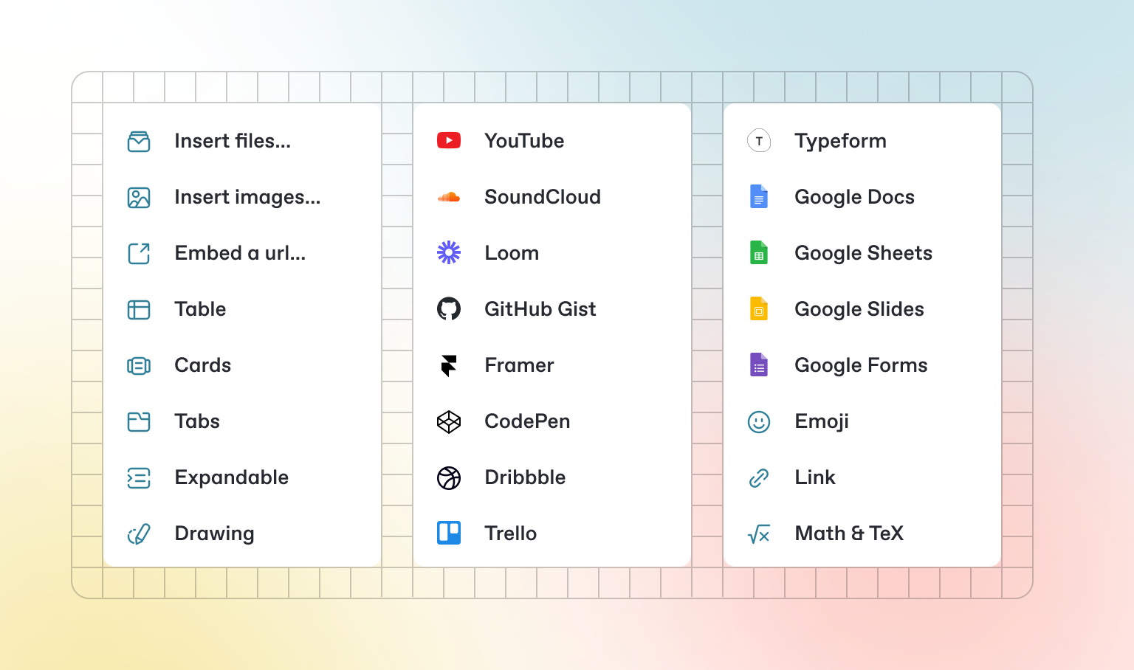Add an Expandable section
This screenshot has width=1134, height=670.
click(231, 477)
